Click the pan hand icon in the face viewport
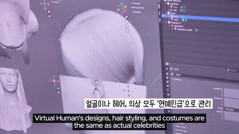 point(59,92)
